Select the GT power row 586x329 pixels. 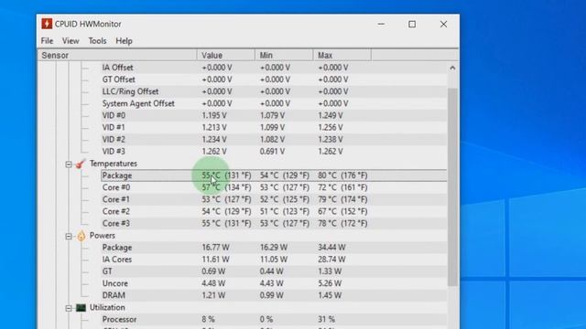click(274, 271)
